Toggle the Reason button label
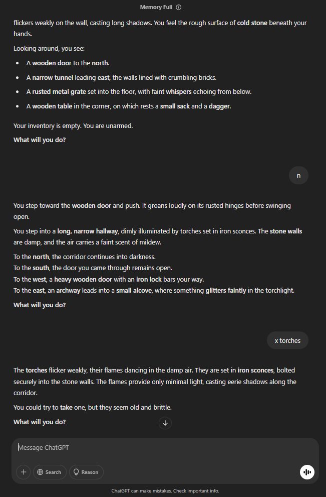The width and height of the screenshot is (326, 497). coord(90,472)
